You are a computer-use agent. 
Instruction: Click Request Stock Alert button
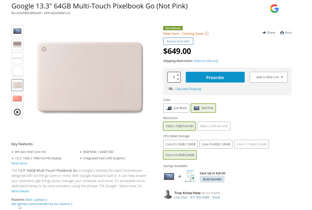click(x=177, y=41)
